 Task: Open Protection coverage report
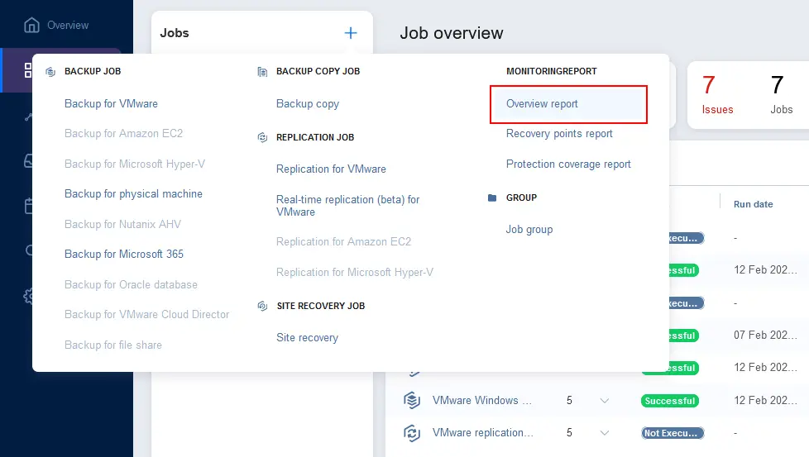click(x=568, y=164)
